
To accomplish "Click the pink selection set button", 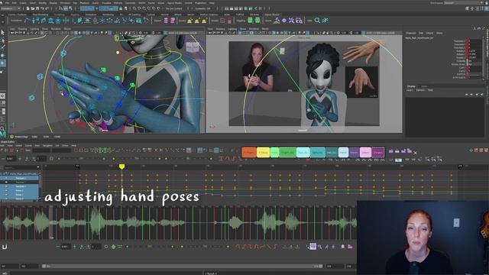I will point(365,152).
